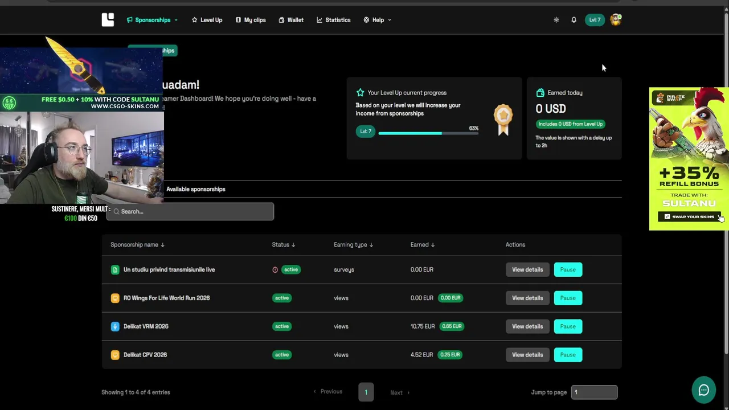The width and height of the screenshot is (729, 410).
Task: Click 'Delikat CPV 2026' sponsorship name
Action: pyautogui.click(x=145, y=355)
